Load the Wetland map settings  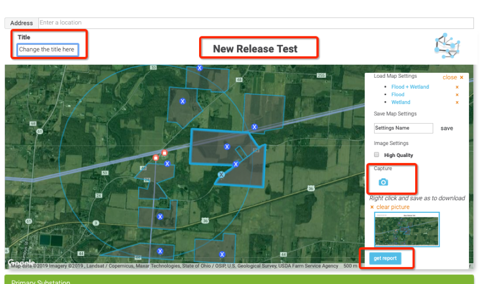click(401, 103)
